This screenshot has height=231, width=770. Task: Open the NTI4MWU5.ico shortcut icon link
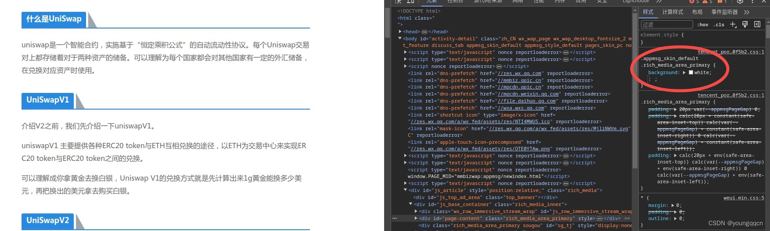(x=481, y=122)
